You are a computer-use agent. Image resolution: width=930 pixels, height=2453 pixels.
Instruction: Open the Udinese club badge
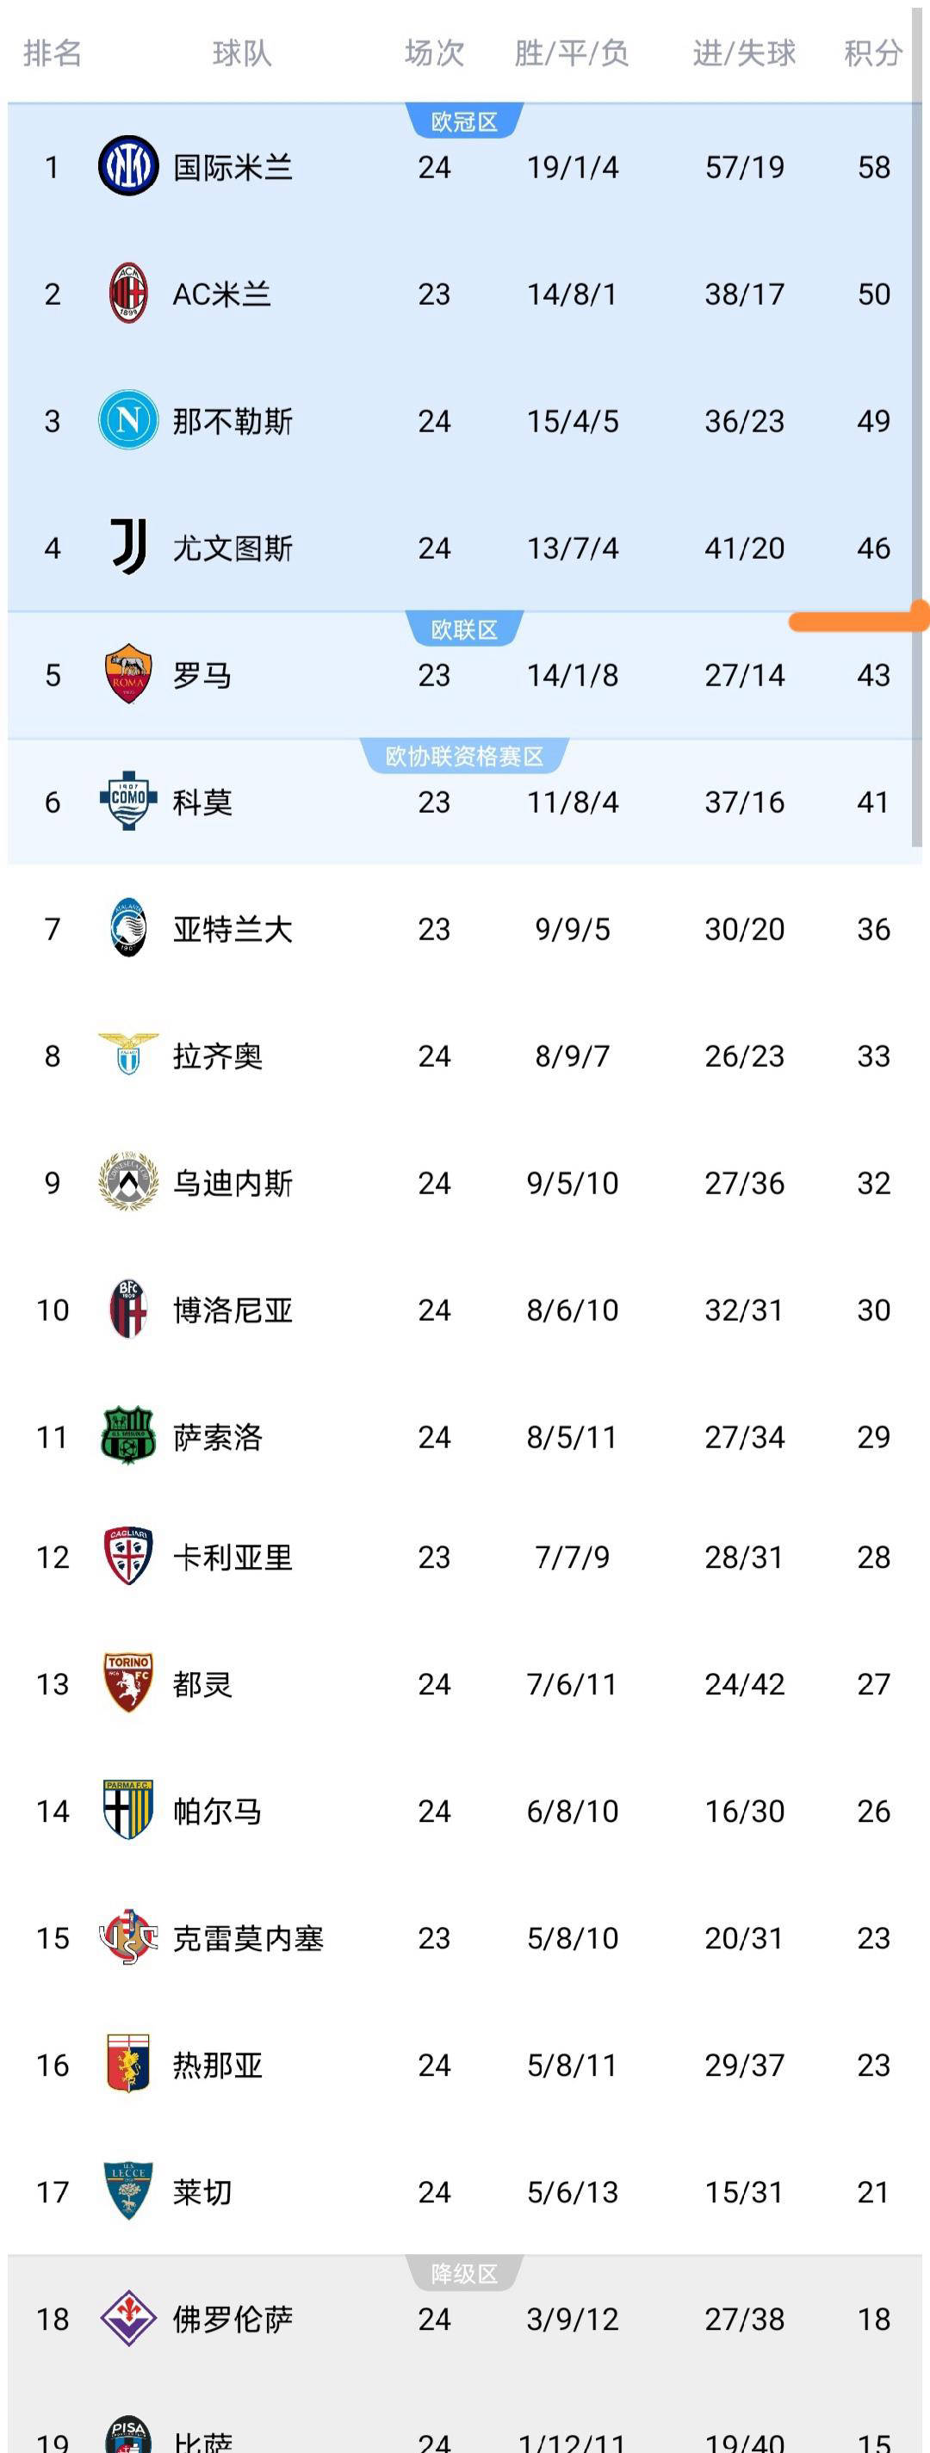click(x=128, y=1182)
